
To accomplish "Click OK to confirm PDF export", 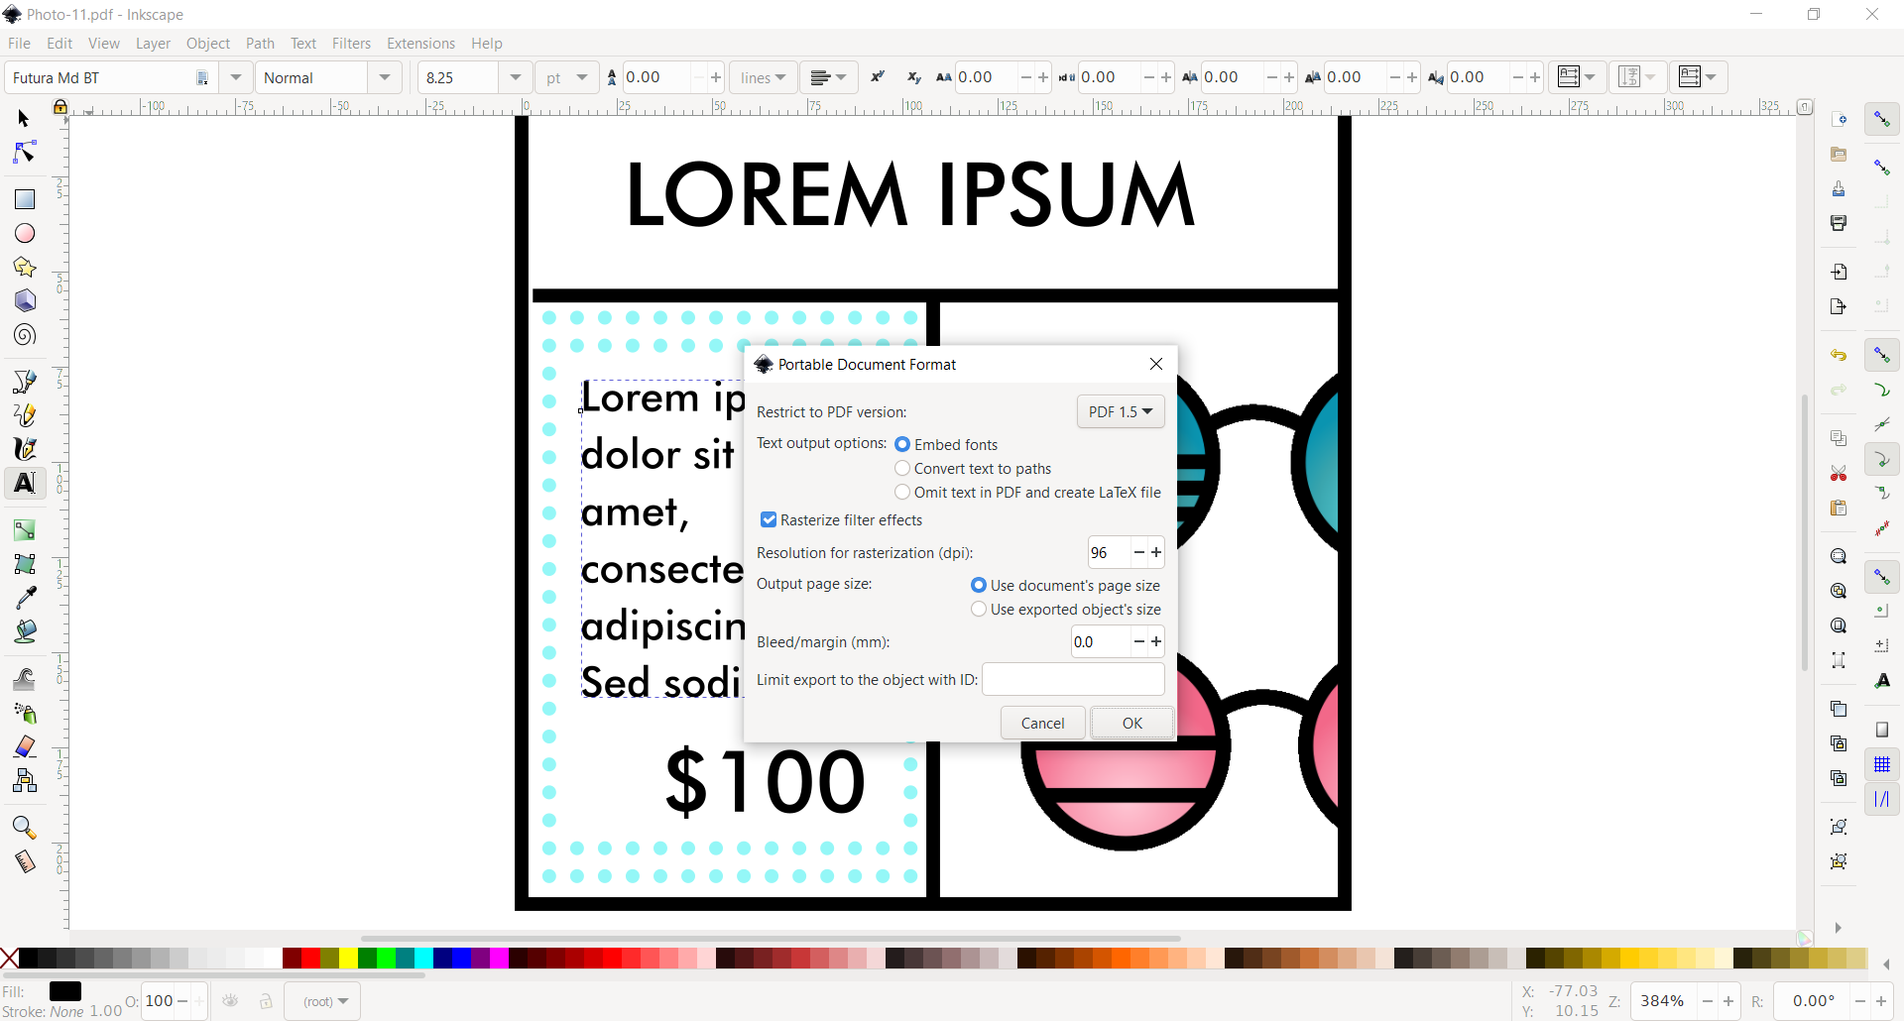I will pos(1131,724).
